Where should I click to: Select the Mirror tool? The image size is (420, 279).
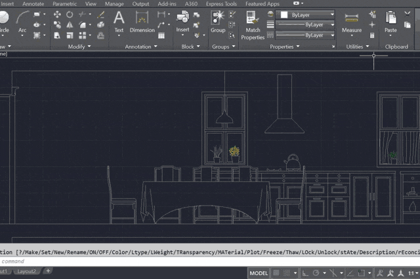pyautogui.click(x=70, y=25)
